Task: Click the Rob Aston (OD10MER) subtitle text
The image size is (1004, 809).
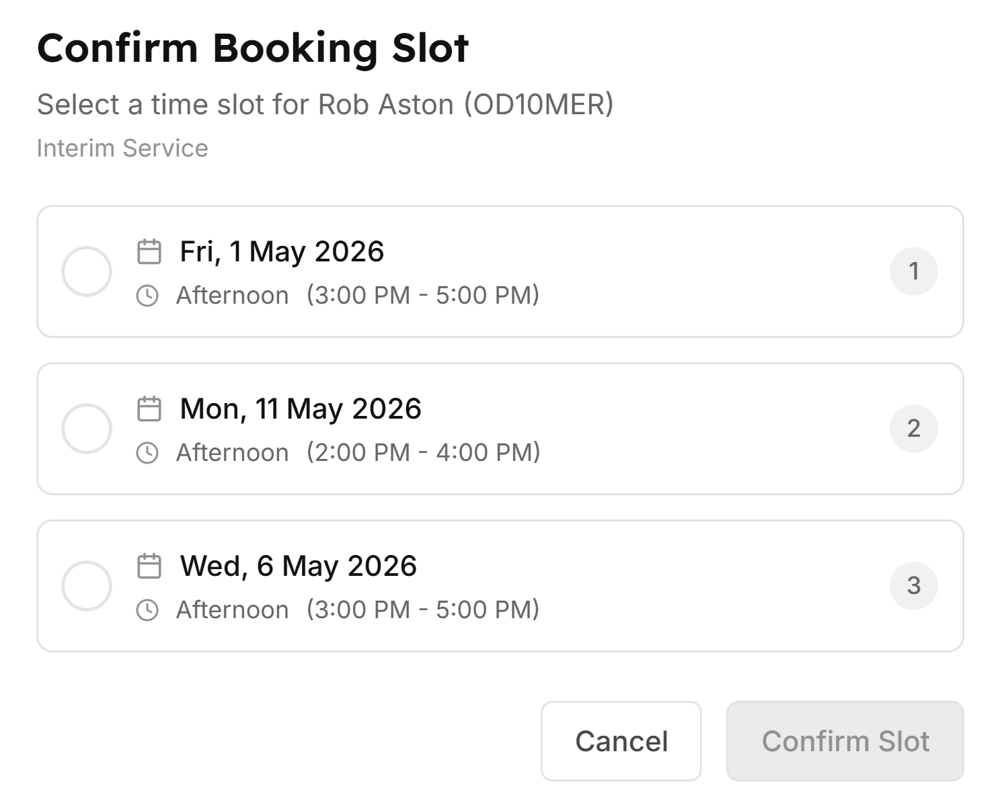Action: (x=327, y=105)
